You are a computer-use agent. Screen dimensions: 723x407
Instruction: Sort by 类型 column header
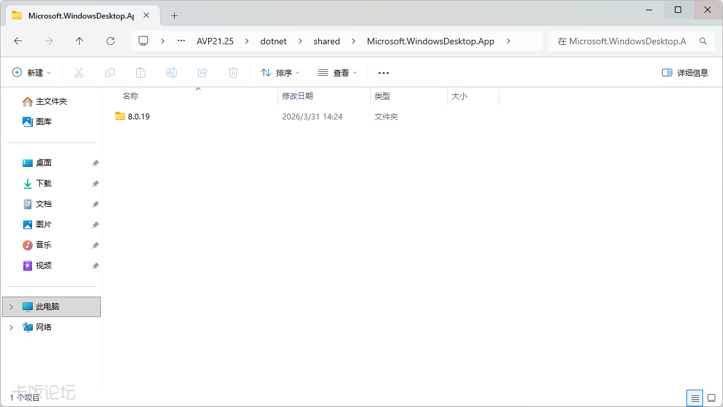tap(382, 96)
